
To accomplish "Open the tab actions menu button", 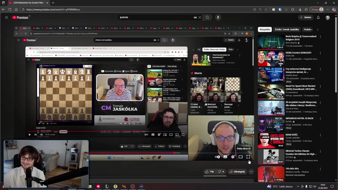I will point(3,3).
